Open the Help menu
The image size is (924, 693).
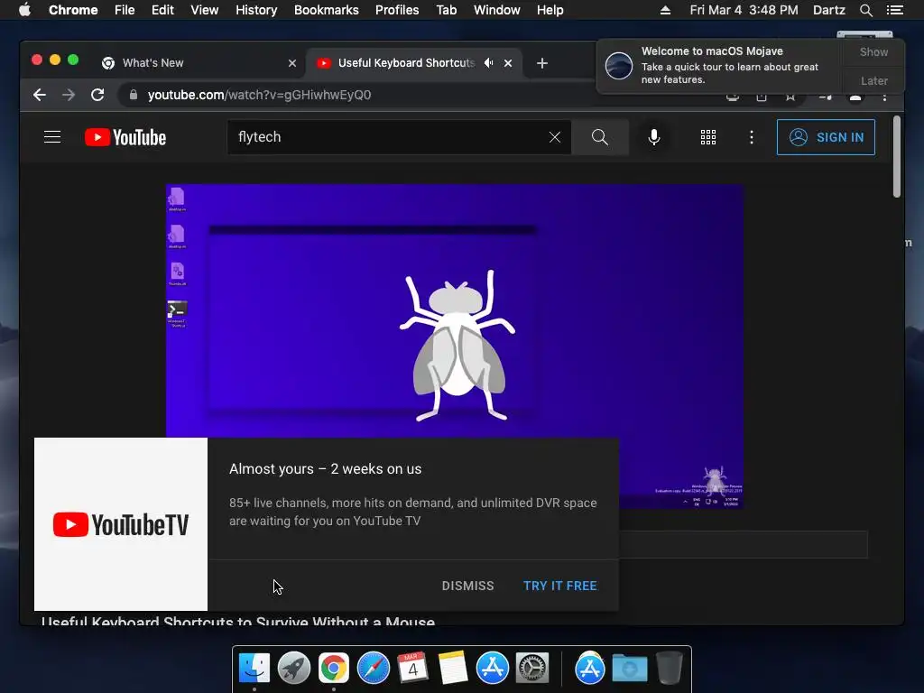[550, 10]
